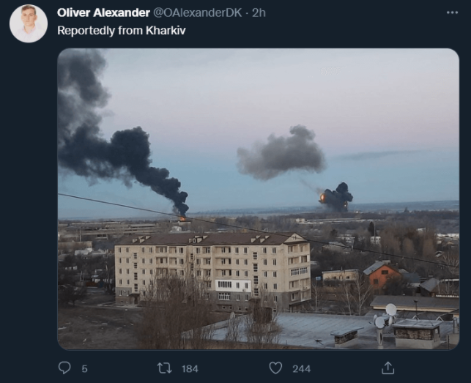Open the three-dot more options menu

point(452,12)
